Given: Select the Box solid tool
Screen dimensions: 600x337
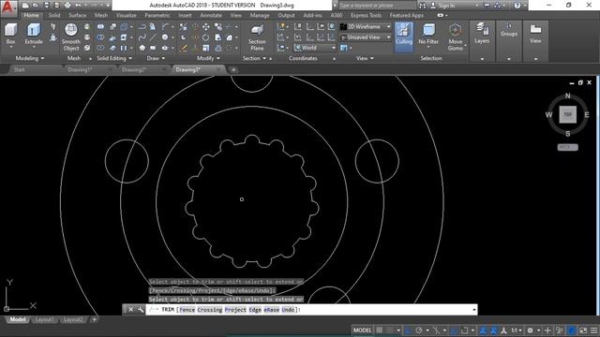Looking at the screenshot, I should click(10, 34).
